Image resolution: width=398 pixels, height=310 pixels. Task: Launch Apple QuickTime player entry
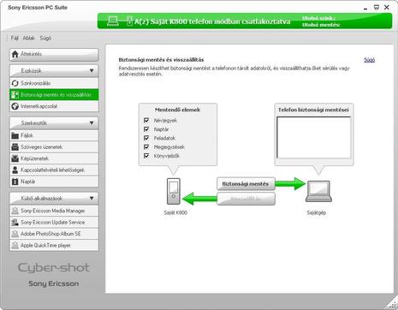[x=54, y=245]
